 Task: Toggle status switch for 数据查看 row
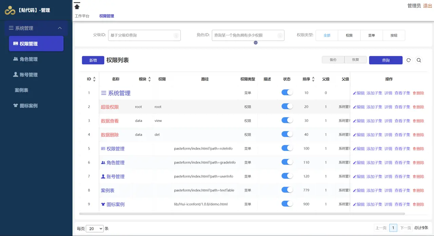287,120
